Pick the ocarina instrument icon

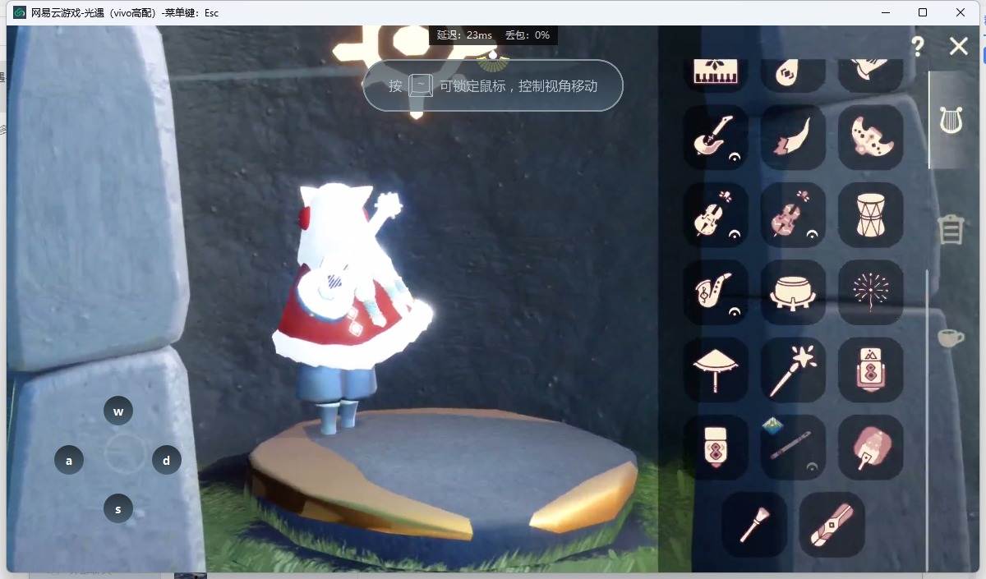click(871, 137)
